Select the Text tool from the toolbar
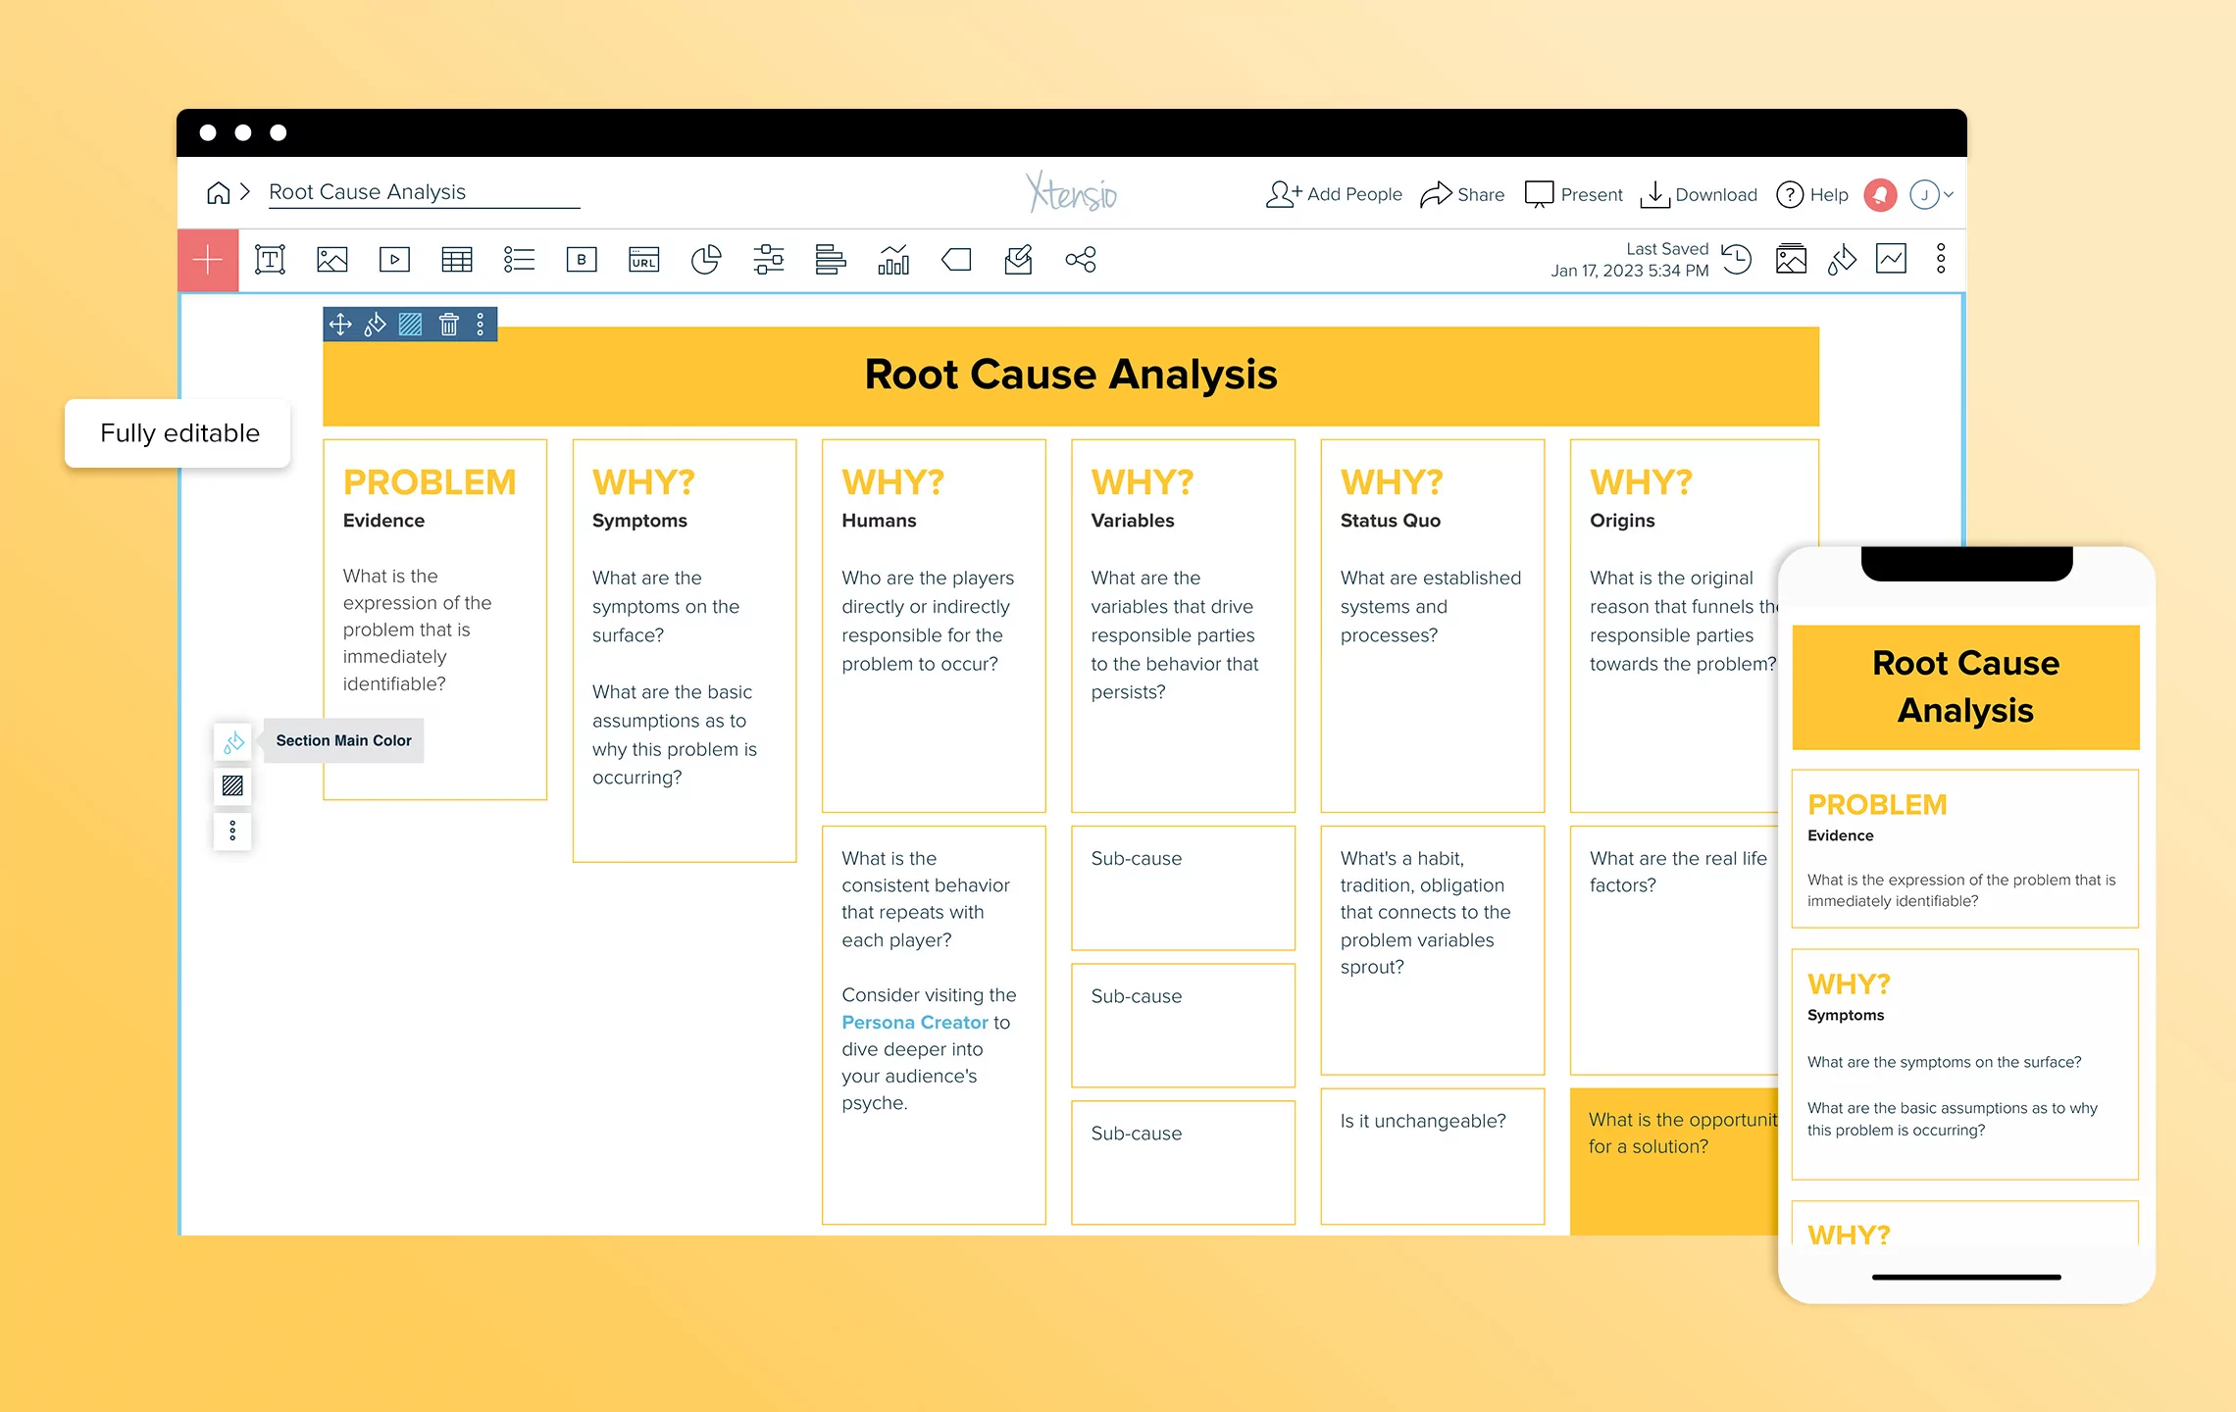 tap(270, 259)
